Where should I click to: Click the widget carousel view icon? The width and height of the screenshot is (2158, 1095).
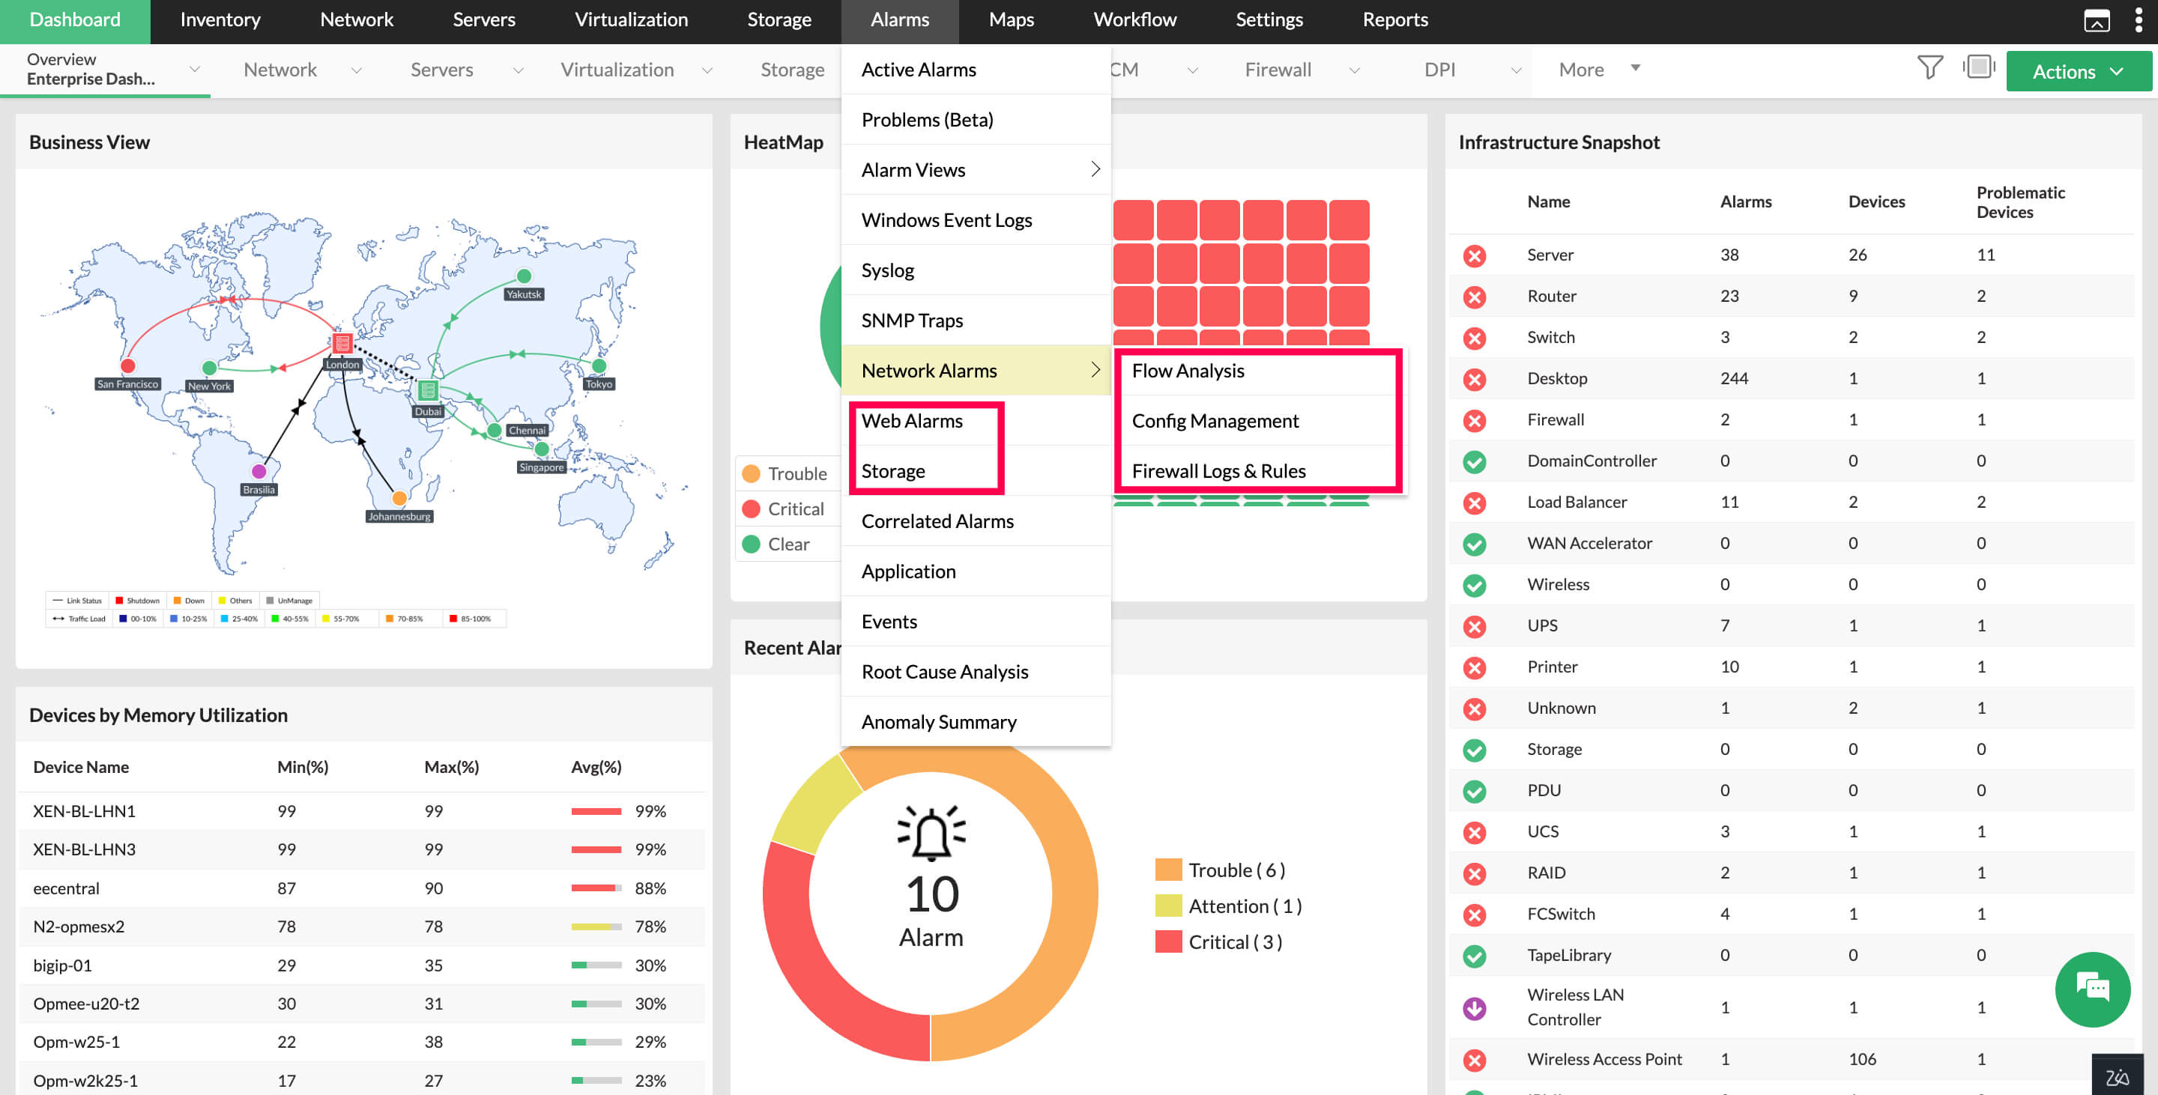click(1979, 67)
